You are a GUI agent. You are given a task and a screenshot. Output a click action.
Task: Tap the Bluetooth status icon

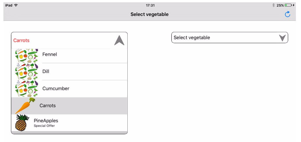tap(273, 5)
